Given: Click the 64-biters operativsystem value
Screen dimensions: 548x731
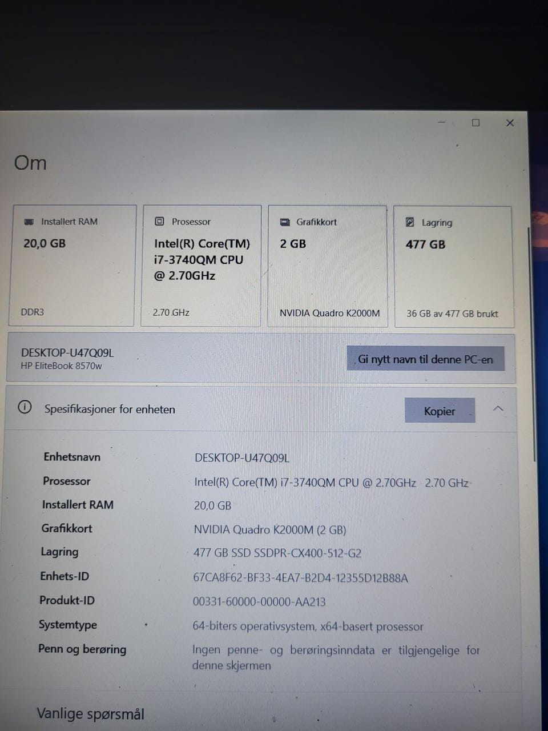Looking at the screenshot, I should (308, 626).
